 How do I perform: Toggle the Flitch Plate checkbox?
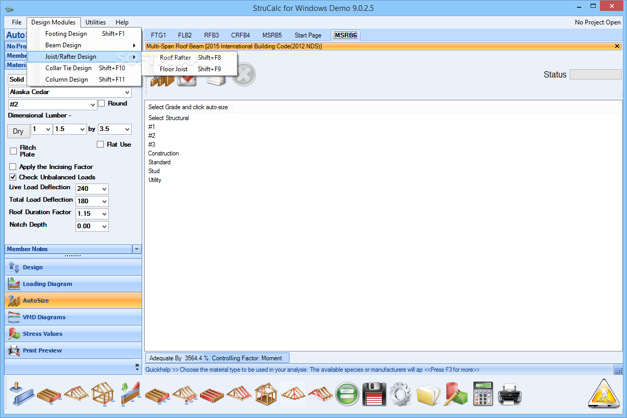tap(14, 151)
